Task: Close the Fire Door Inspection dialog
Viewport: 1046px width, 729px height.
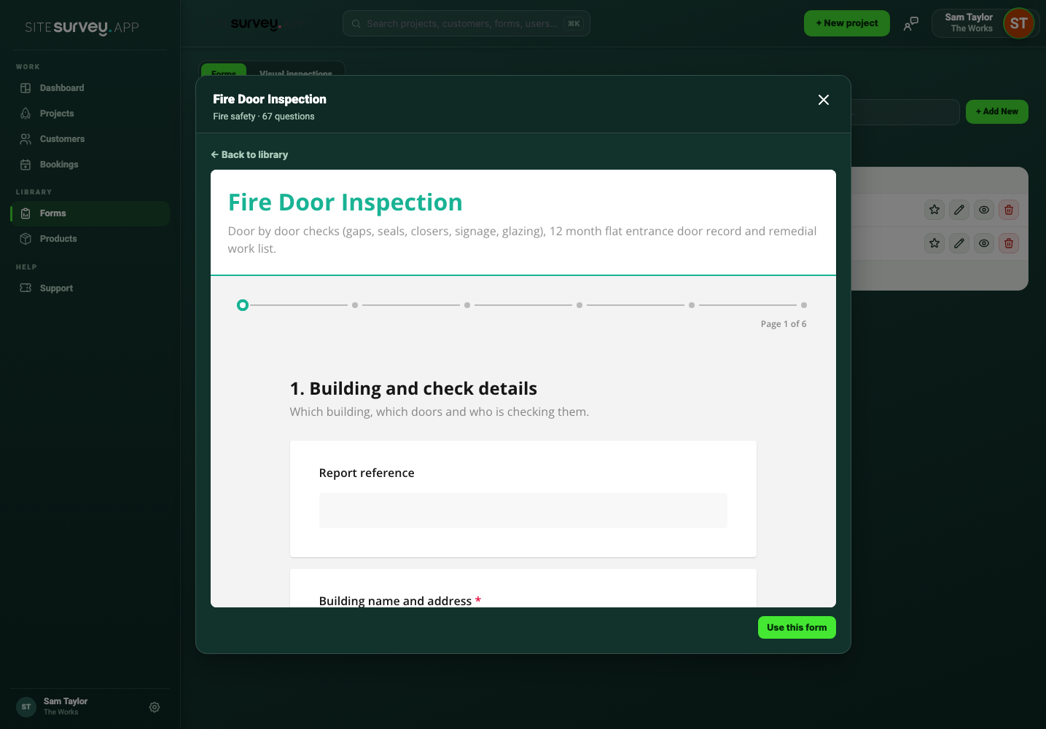Action: point(824,100)
